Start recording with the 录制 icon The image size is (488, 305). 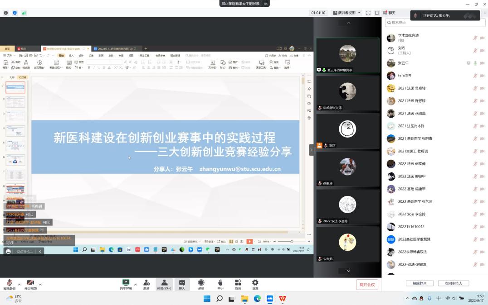point(201,283)
